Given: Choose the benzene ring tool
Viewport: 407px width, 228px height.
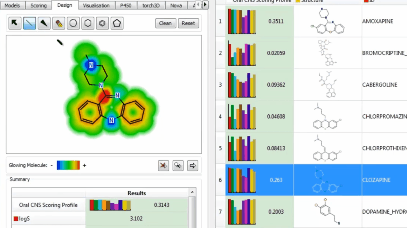Looking at the screenshot, I should coord(102,23).
